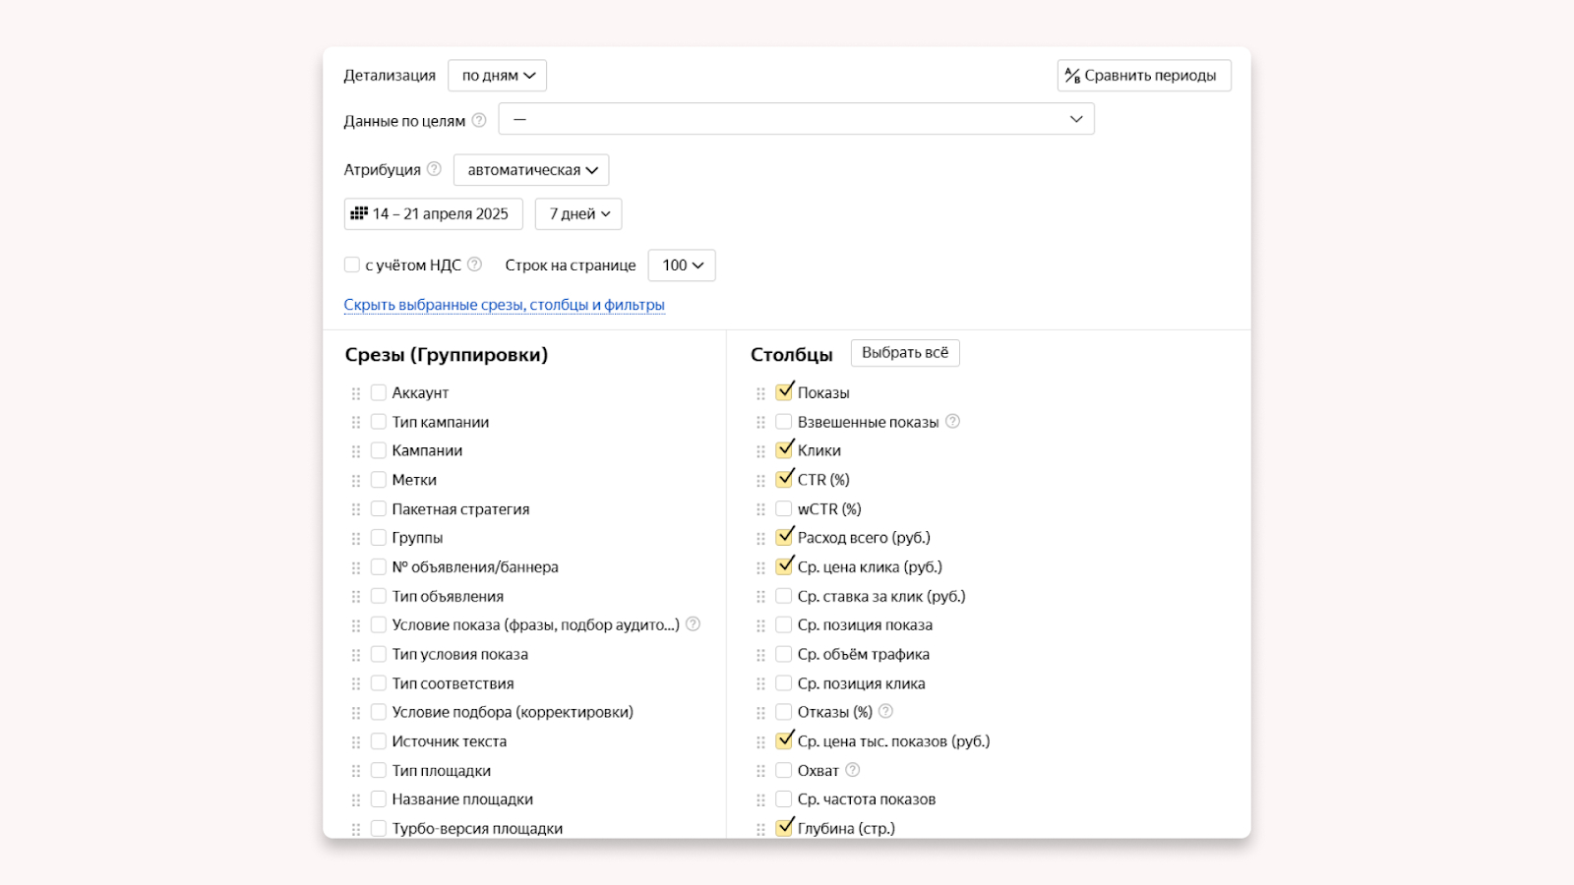Viewport: 1574px width, 885px height.
Task: Click help icon next to Данные по целям
Action: [x=479, y=120]
